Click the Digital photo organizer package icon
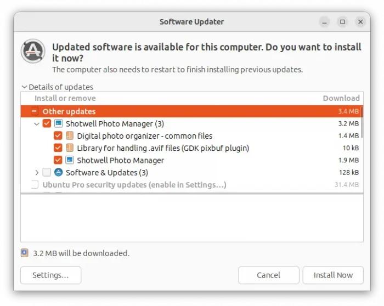Image resolution: width=384 pixels, height=306 pixels. pos(70,135)
